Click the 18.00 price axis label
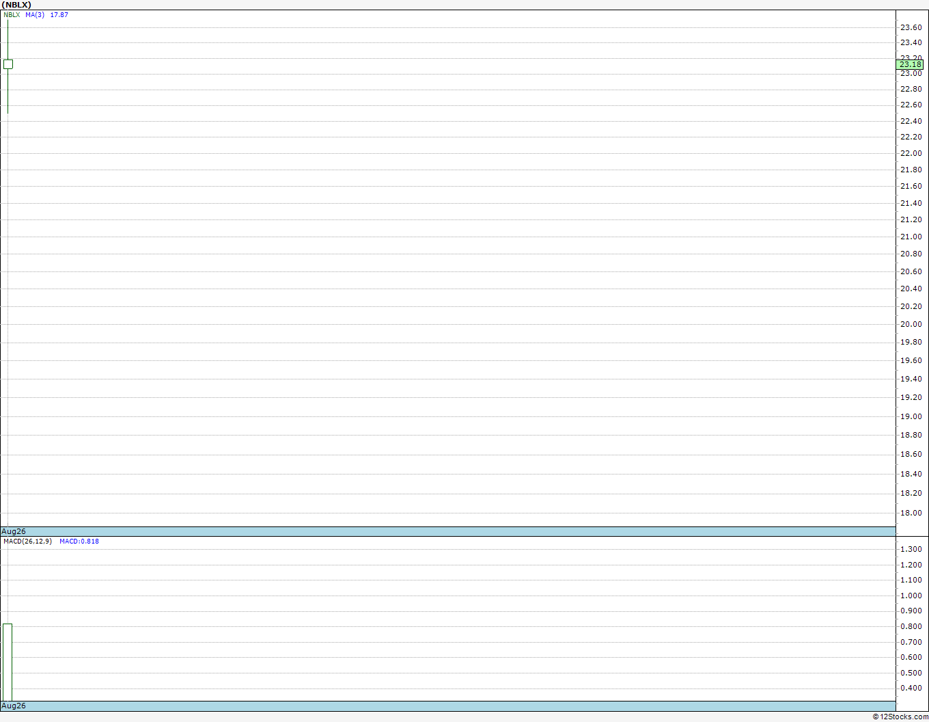929x722 pixels. coord(911,513)
